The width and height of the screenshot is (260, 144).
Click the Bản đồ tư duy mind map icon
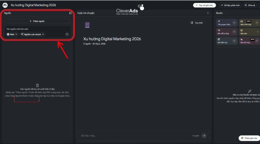pyautogui.click(x=219, y=30)
